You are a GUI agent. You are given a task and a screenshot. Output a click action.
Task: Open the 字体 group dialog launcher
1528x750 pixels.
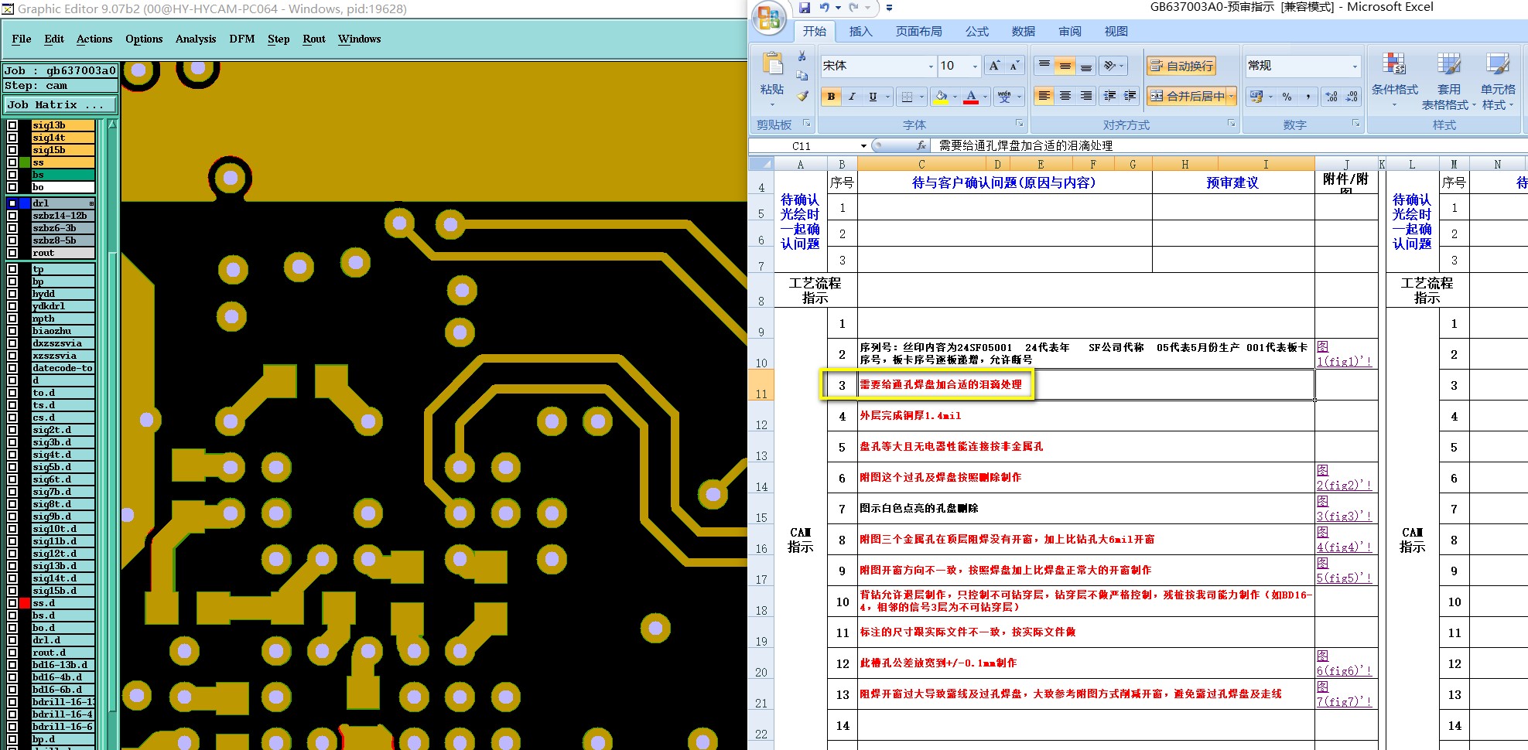pyautogui.click(x=1019, y=124)
